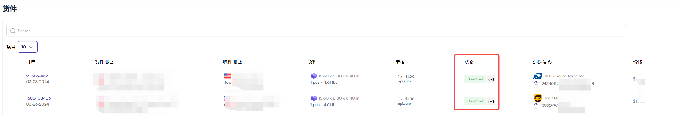Focus the Search input field
684x115 pixels.
click(x=316, y=31)
